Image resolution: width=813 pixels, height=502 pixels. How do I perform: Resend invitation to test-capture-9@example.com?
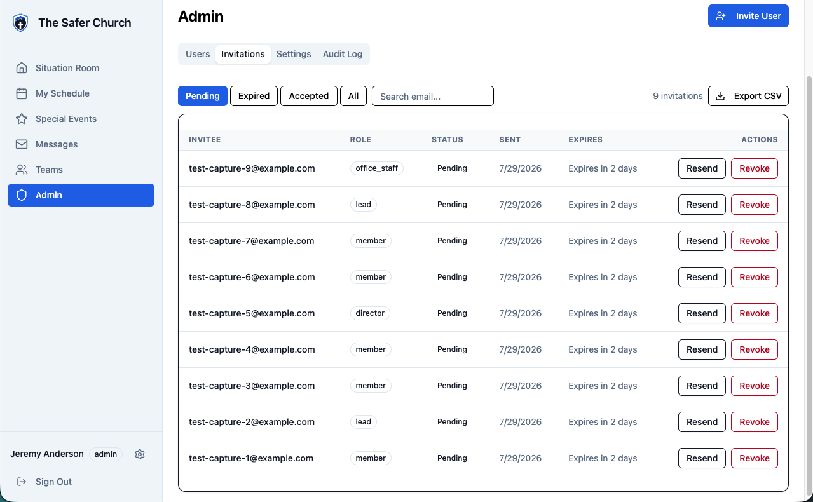[x=702, y=168]
